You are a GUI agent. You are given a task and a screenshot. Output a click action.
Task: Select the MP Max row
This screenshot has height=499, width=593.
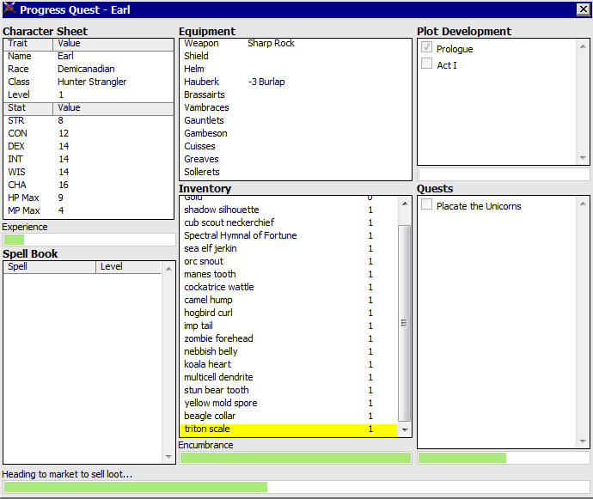click(89, 210)
